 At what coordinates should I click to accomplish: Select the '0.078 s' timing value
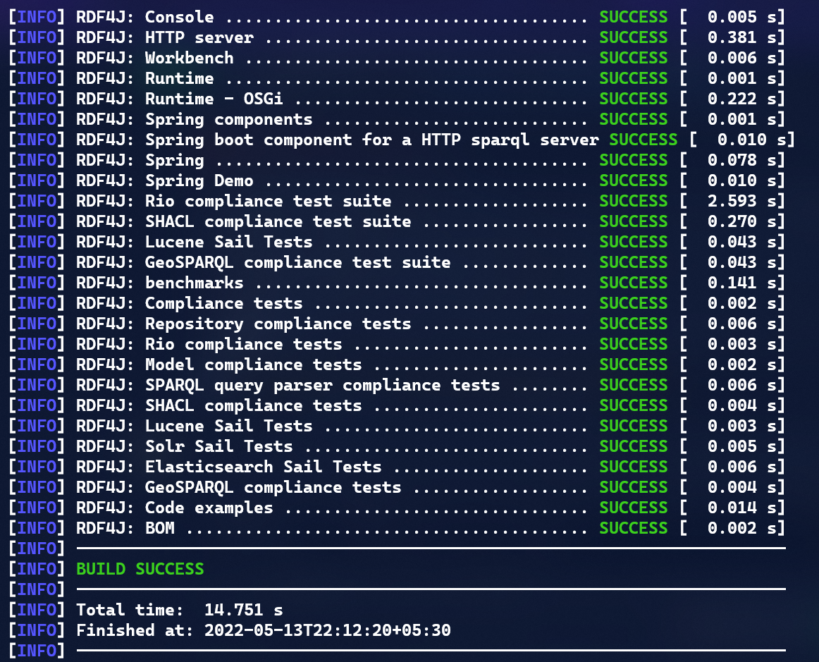coord(741,161)
